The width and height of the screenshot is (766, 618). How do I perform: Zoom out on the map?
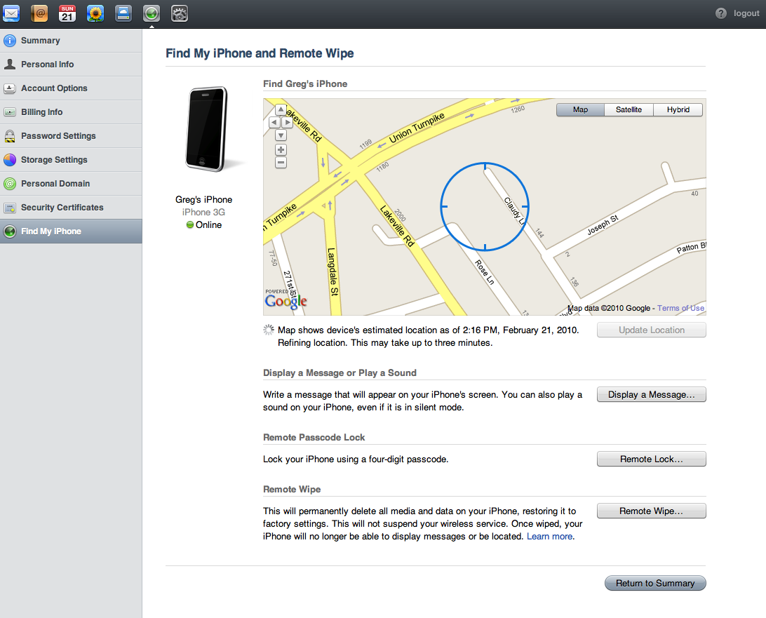click(x=281, y=162)
